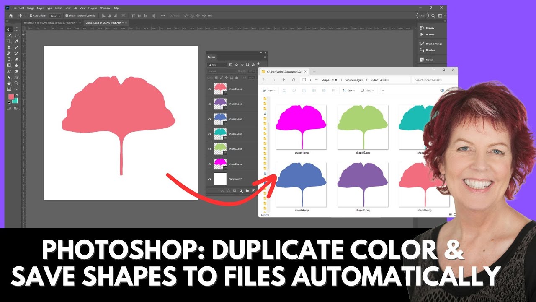Select the Pen tool
This screenshot has width=536, height=302.
(x=9, y=71)
